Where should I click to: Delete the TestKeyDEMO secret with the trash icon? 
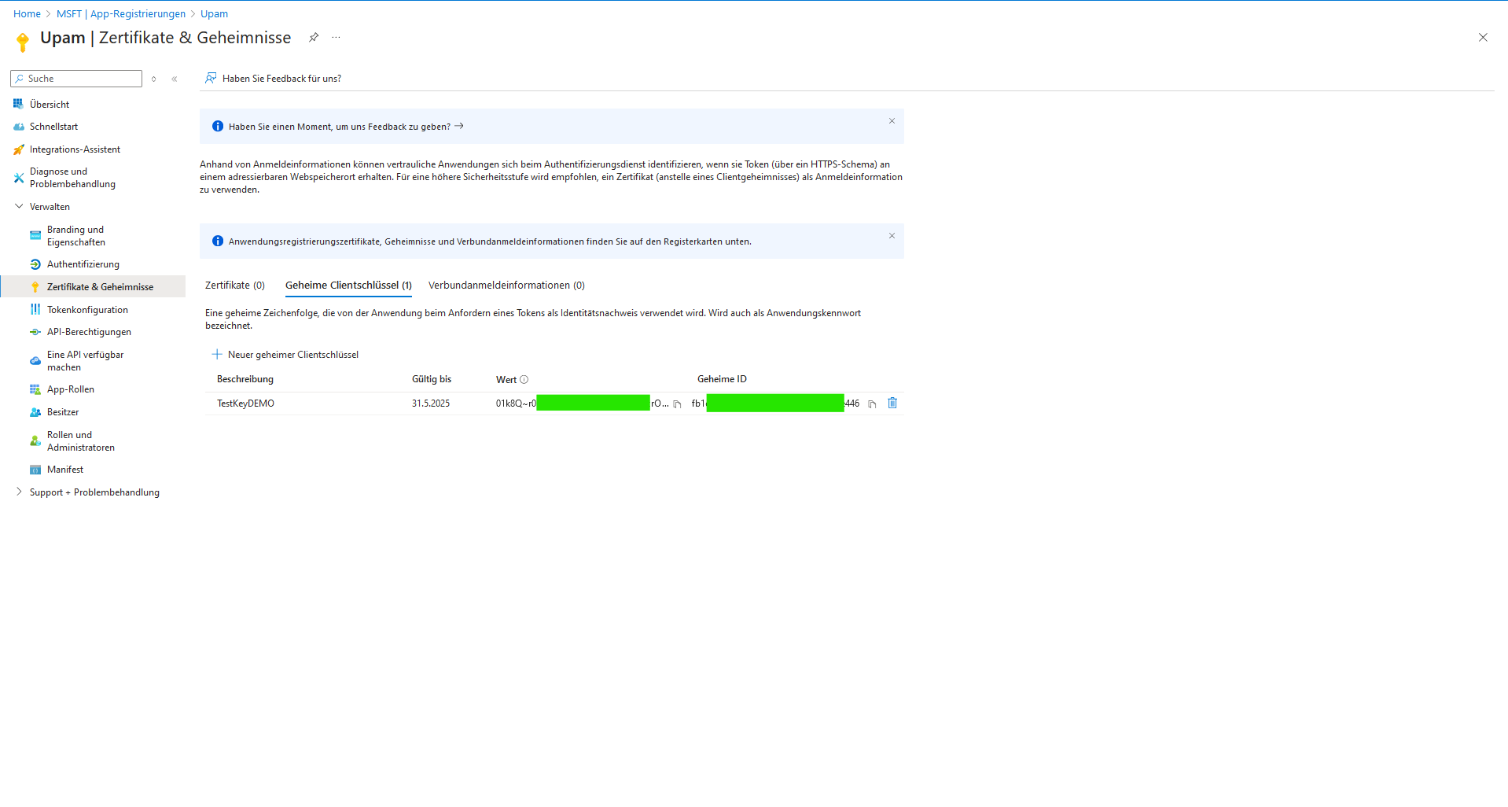892,403
